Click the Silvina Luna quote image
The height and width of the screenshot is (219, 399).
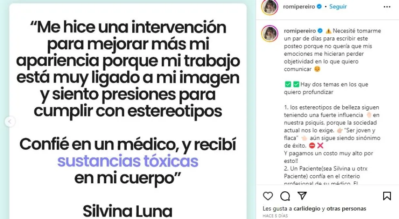point(128,111)
